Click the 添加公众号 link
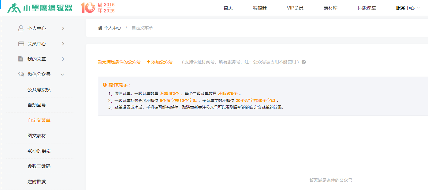This screenshot has width=428, height=190. click(160, 62)
